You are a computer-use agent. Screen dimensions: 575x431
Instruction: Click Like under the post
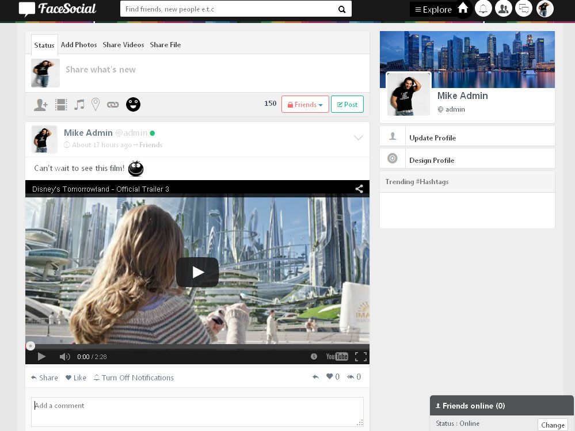tap(76, 377)
